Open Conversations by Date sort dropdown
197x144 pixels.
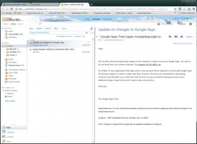click(65, 36)
